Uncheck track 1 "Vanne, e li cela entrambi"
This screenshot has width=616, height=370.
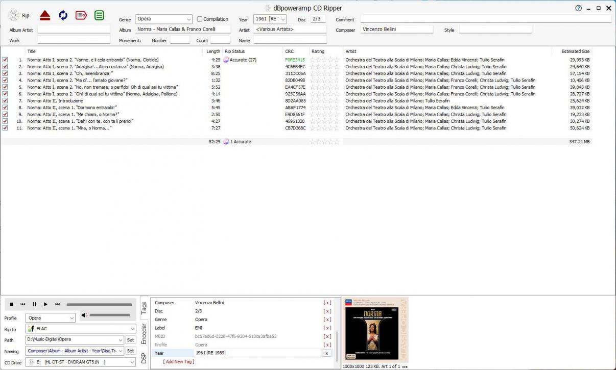coord(5,60)
